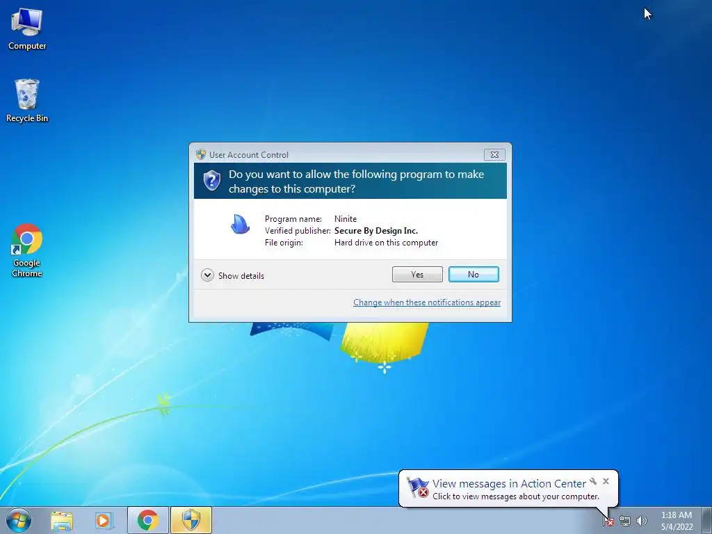Click the program name value Ninite

click(x=346, y=219)
